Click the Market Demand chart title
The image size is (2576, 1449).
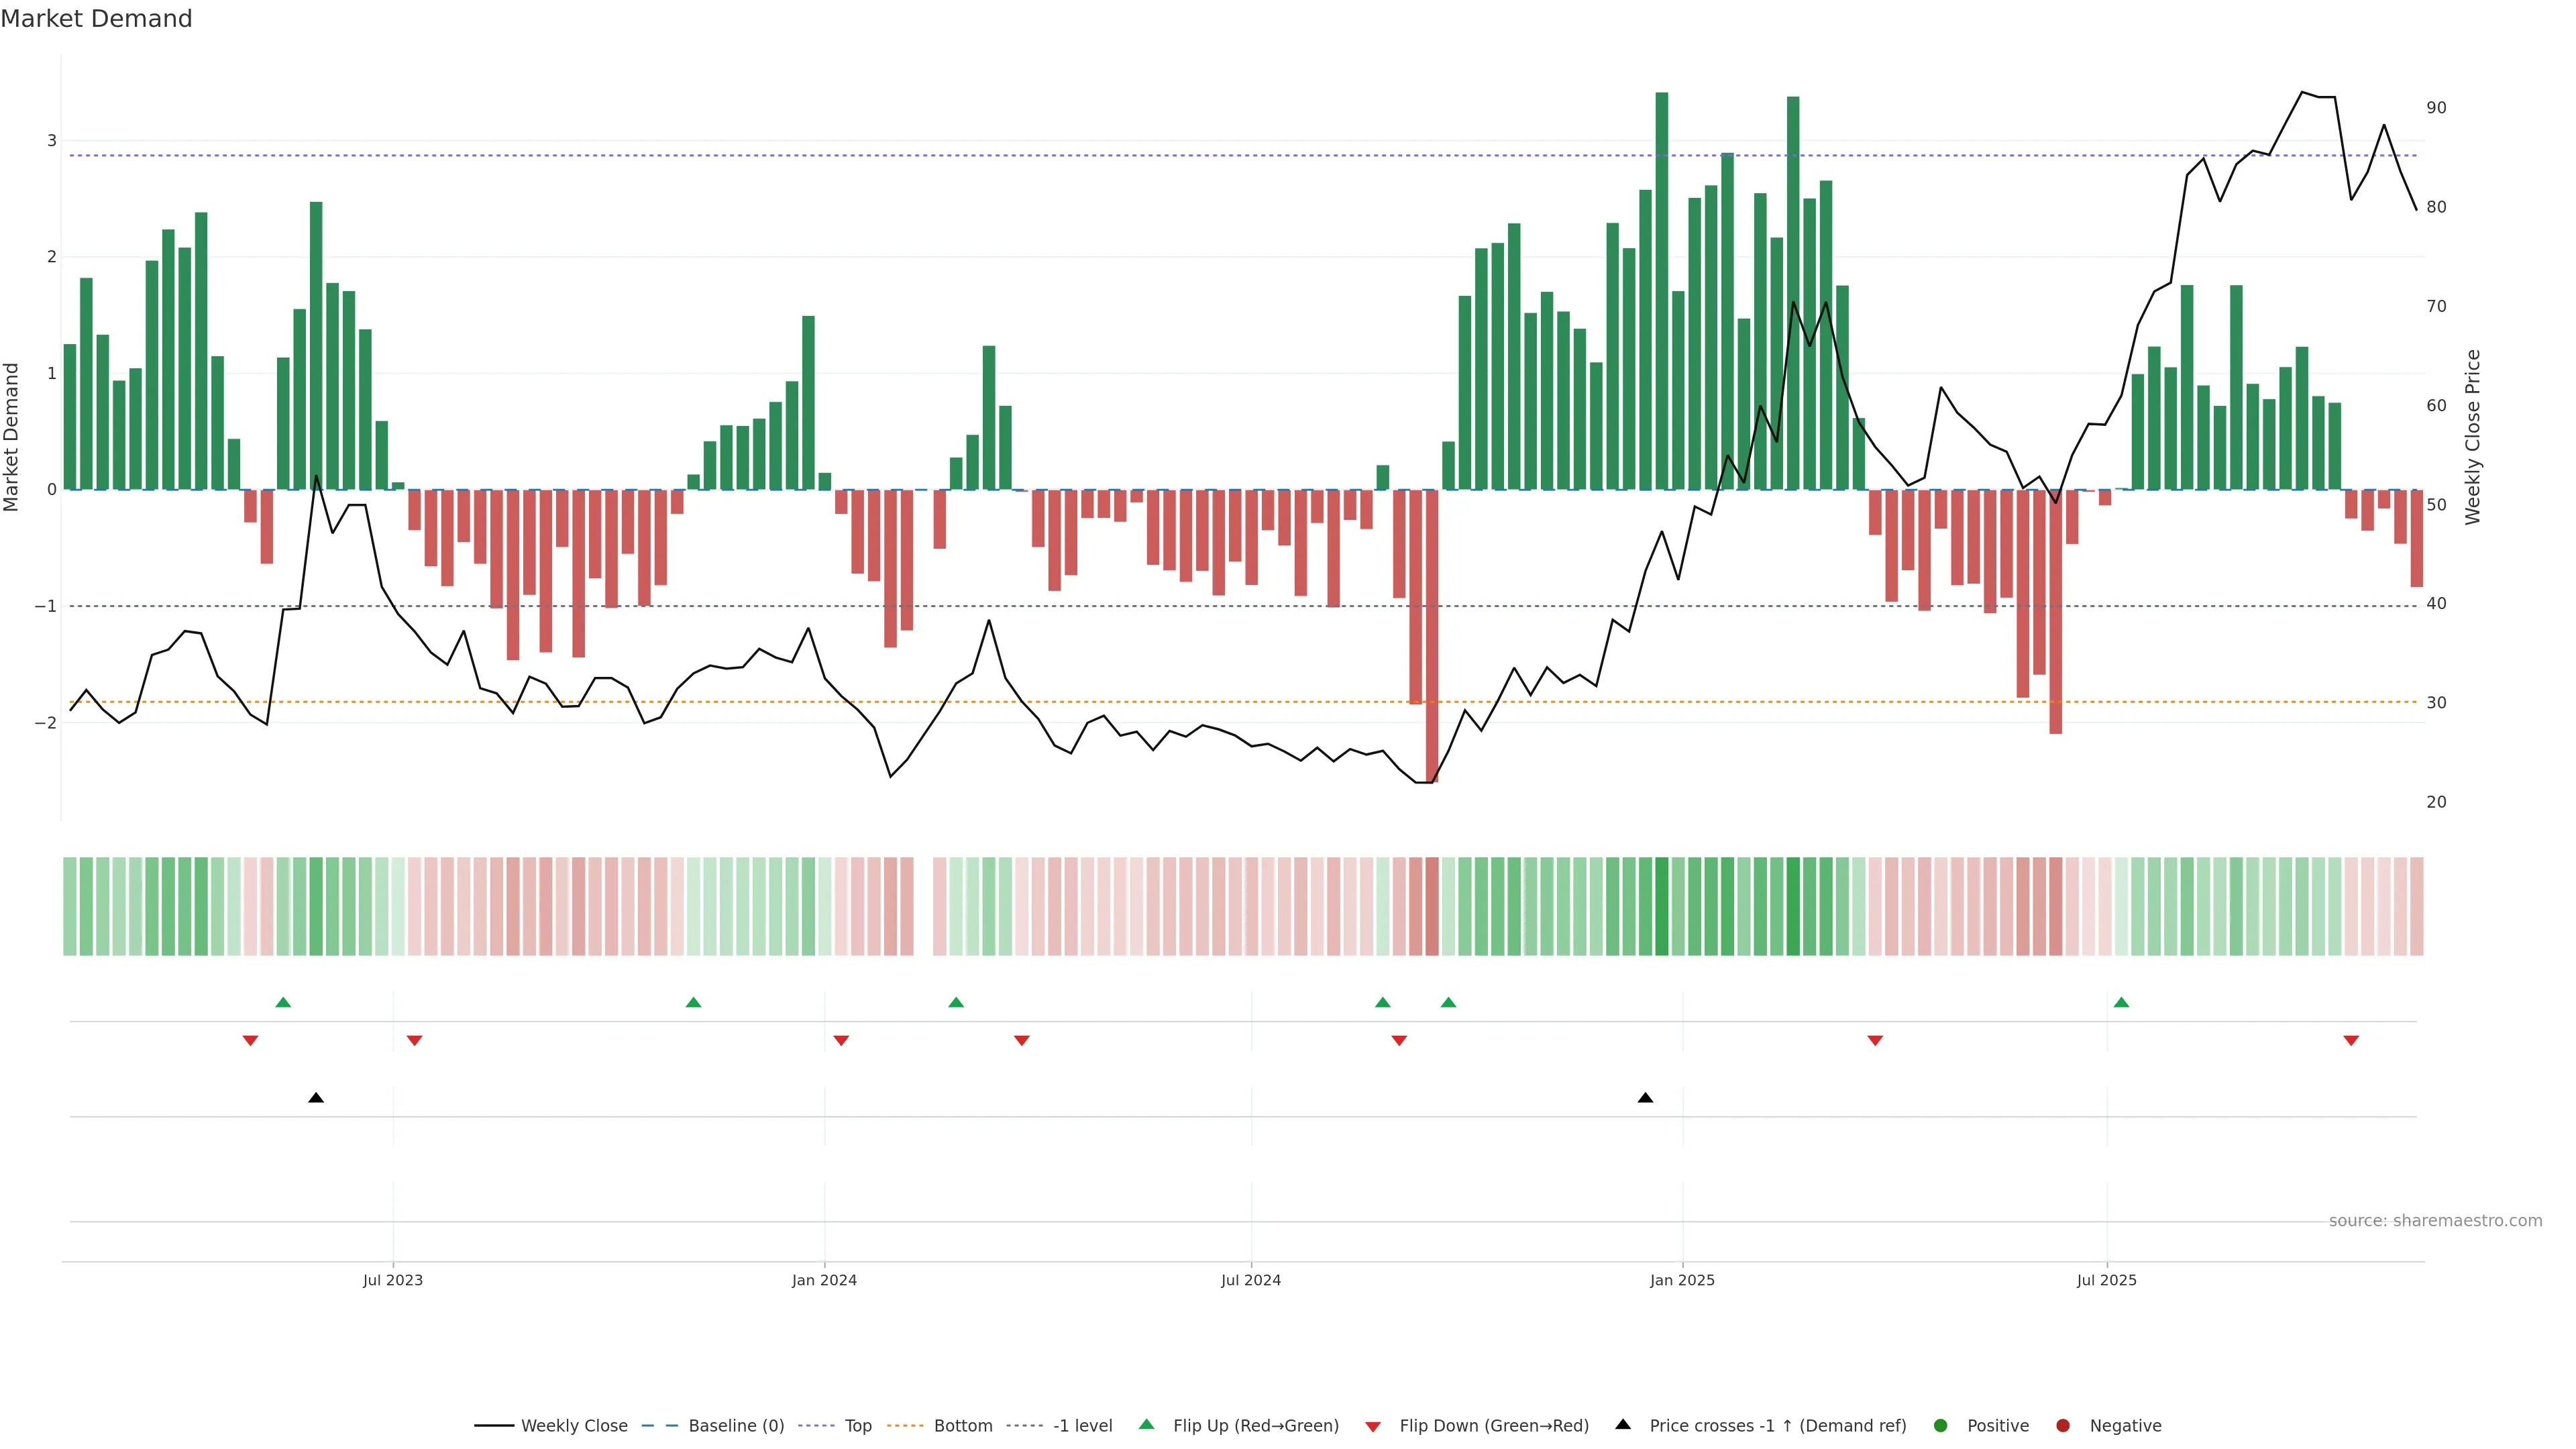point(96,19)
